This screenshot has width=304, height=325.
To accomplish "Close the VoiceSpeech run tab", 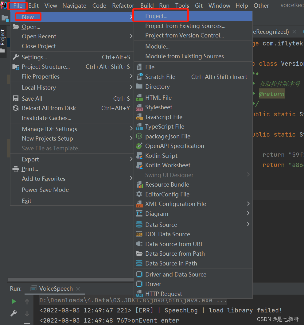I will [x=78, y=289].
